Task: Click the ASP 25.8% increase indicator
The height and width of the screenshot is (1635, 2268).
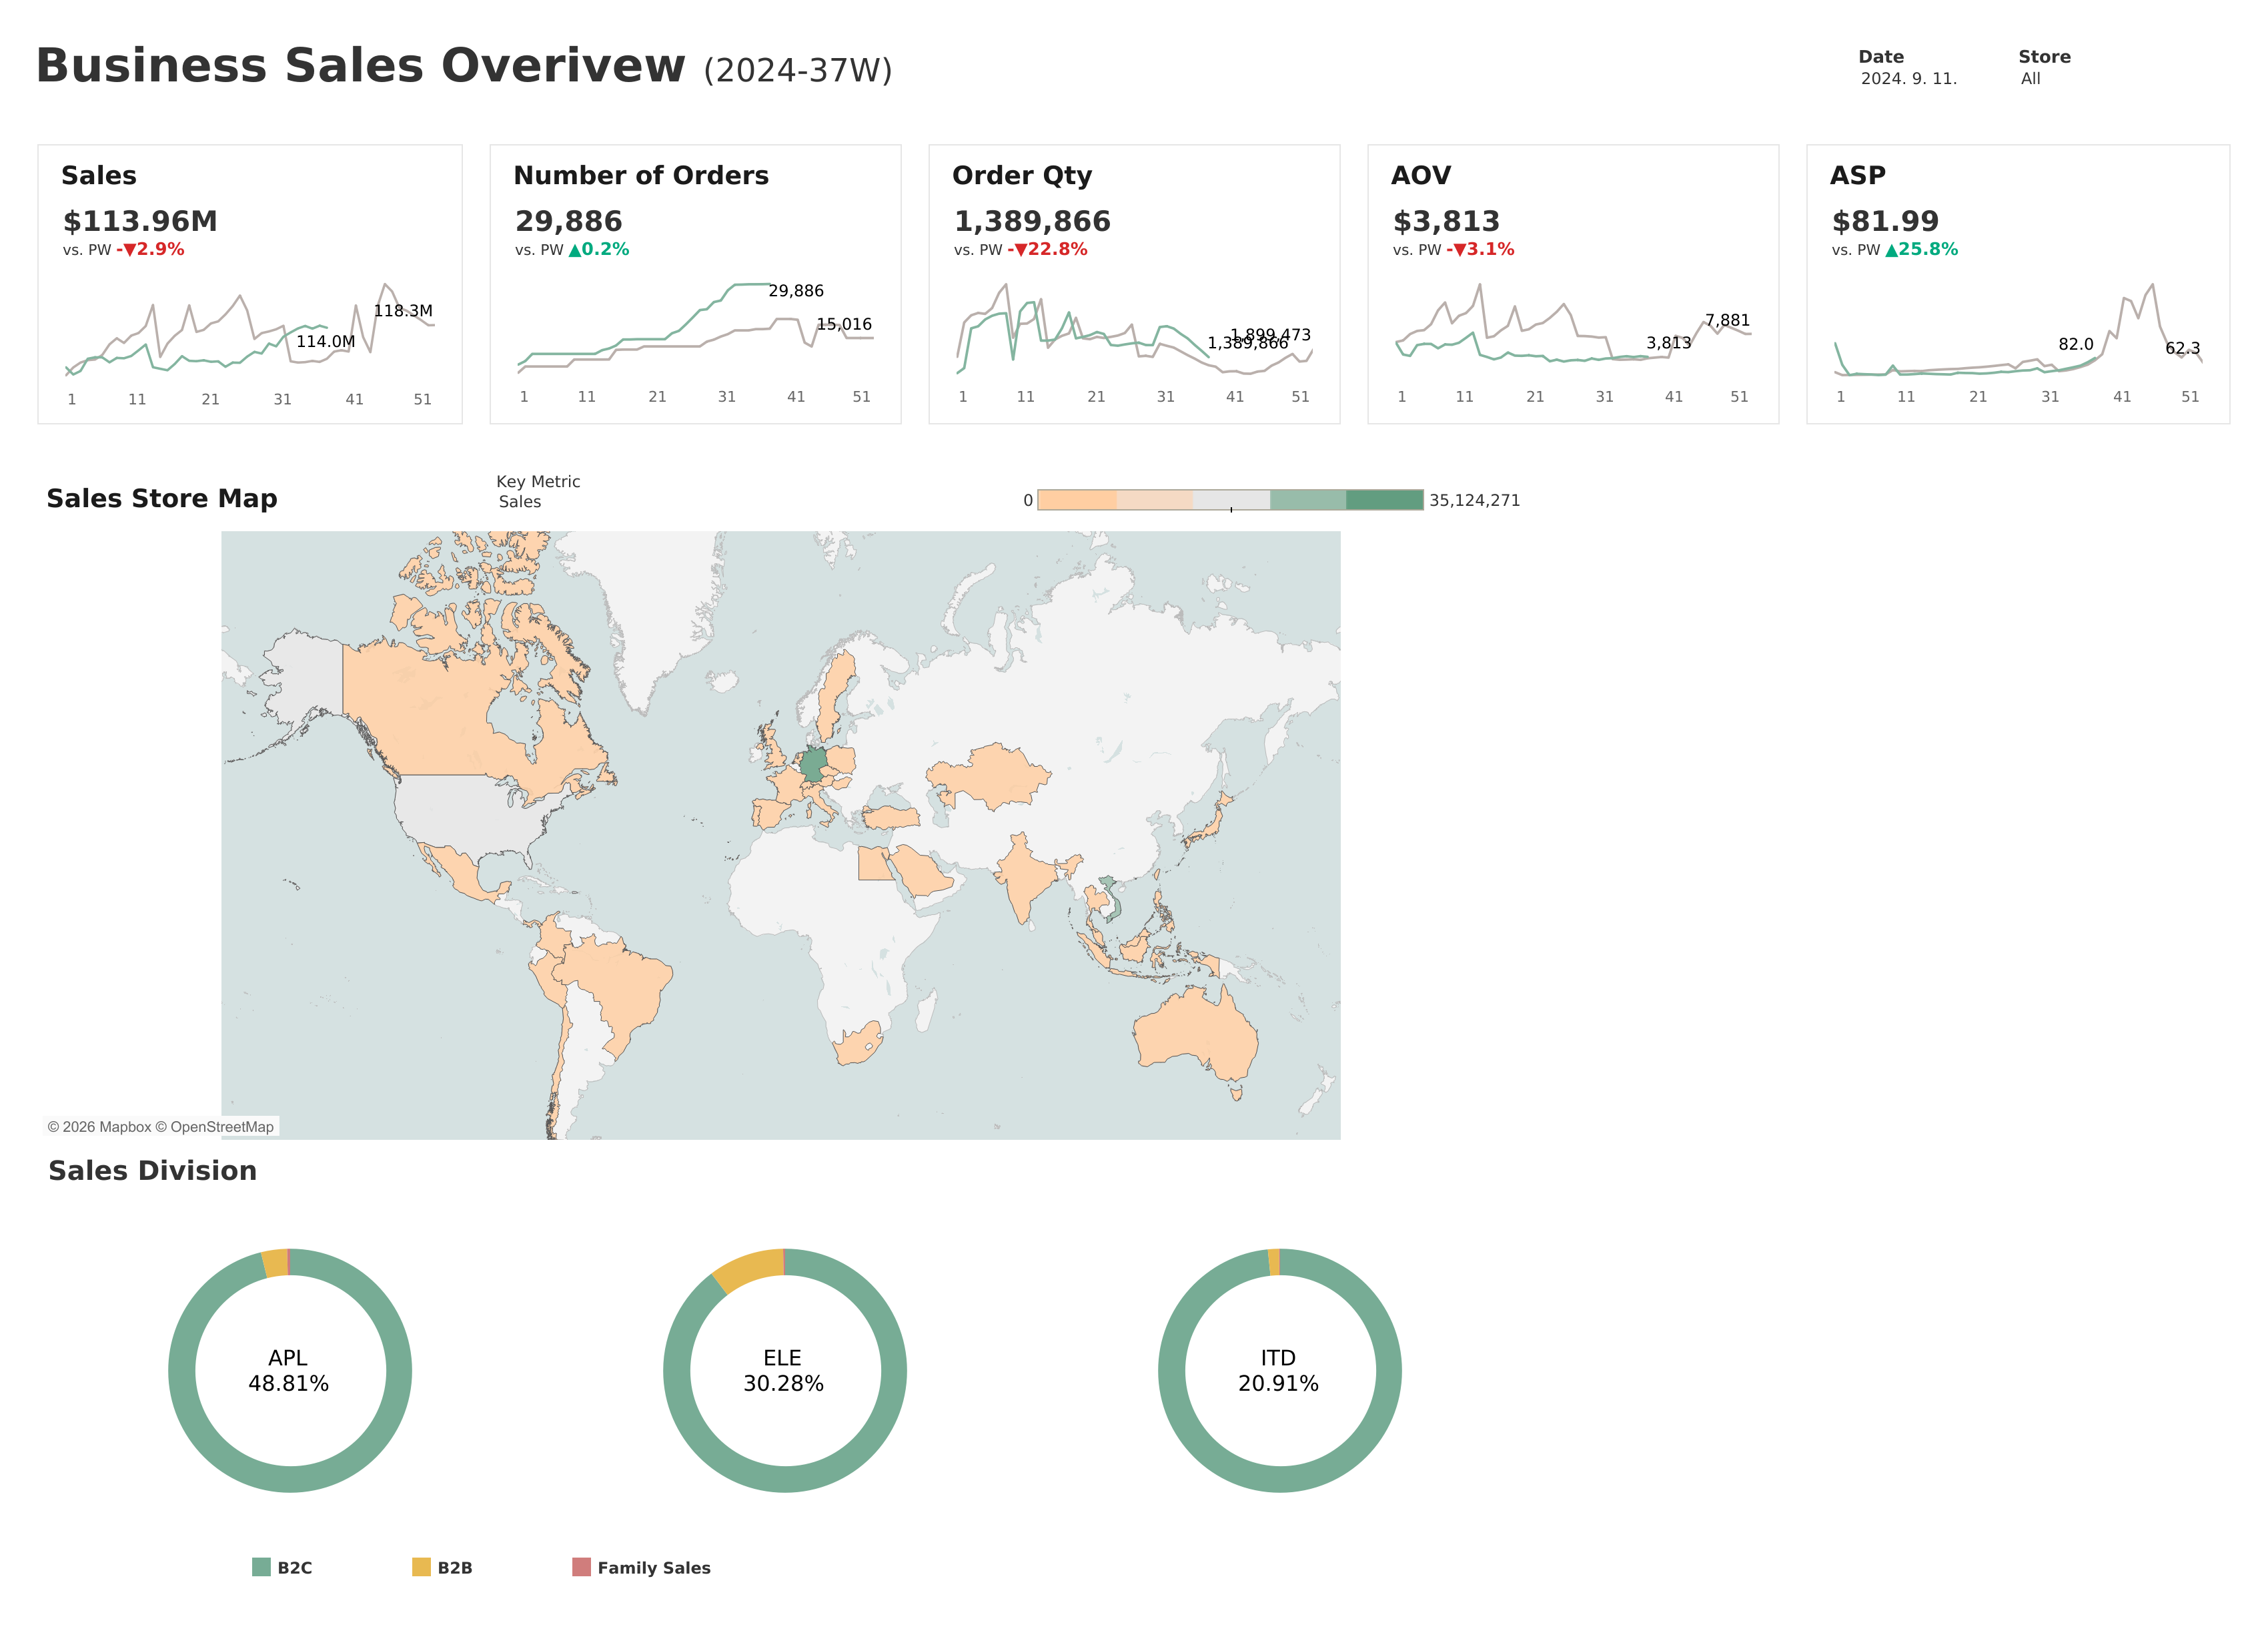Action: click(x=1921, y=249)
